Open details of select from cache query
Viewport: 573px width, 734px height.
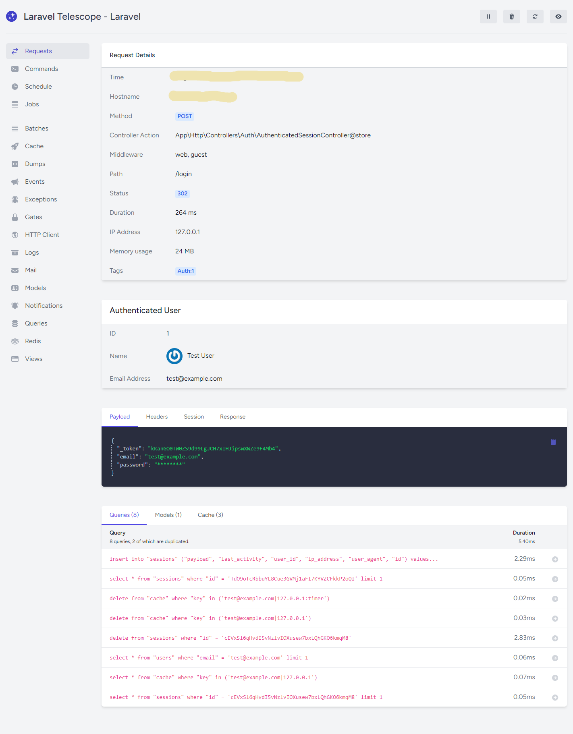click(x=555, y=678)
